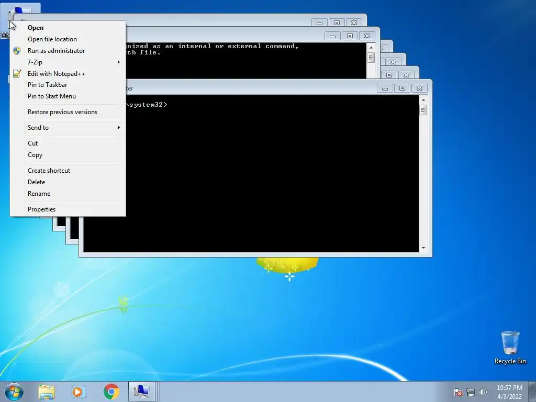Close the front system32 command window
The width and height of the screenshot is (536, 402).
[x=419, y=88]
